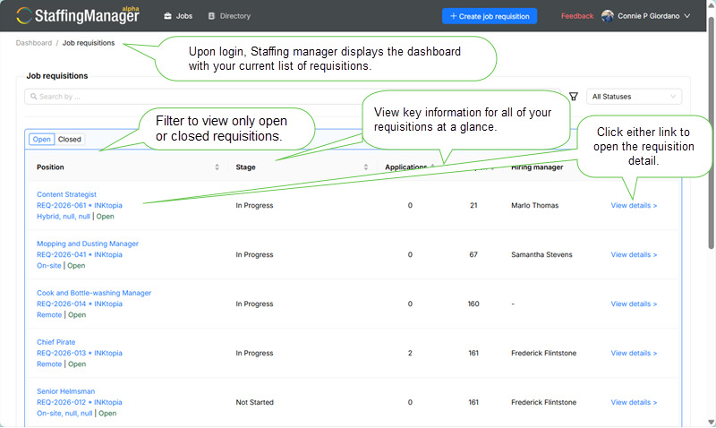
Task: Click REQ-2026-061 INKtopia link
Action: click(80, 206)
